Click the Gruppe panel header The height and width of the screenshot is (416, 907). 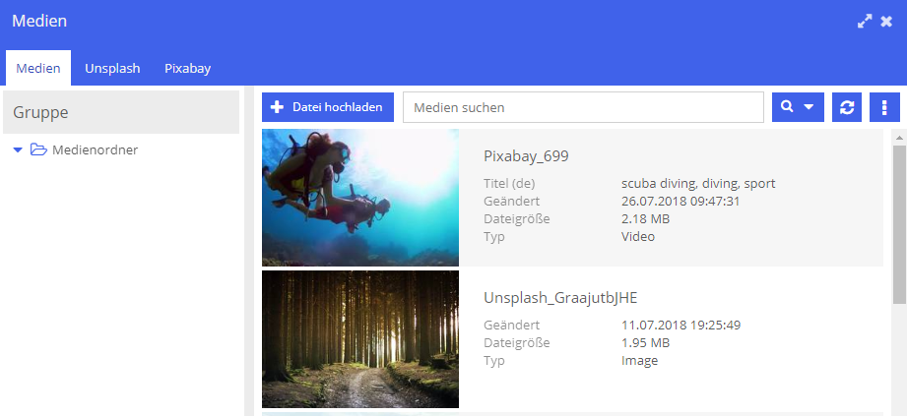coord(121,112)
